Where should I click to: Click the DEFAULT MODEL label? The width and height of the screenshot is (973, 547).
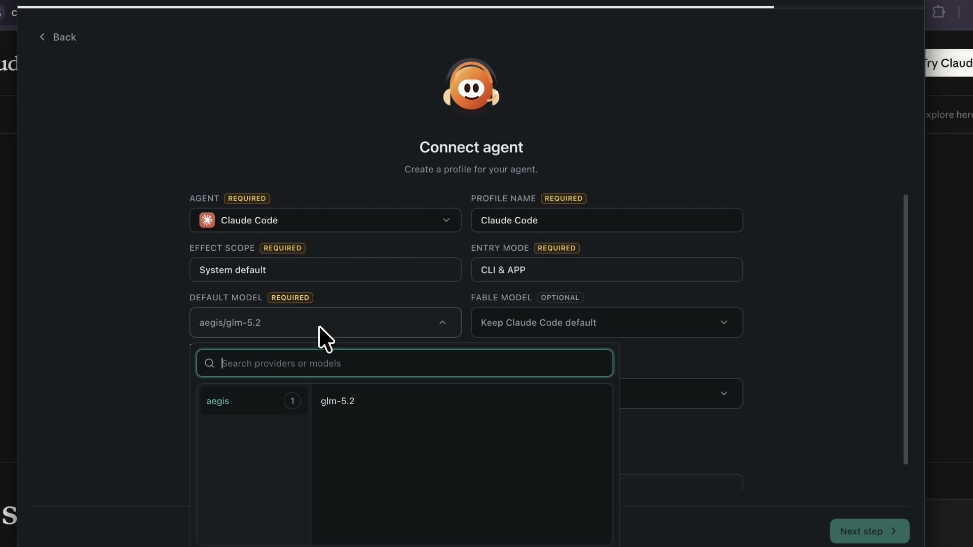(x=226, y=298)
